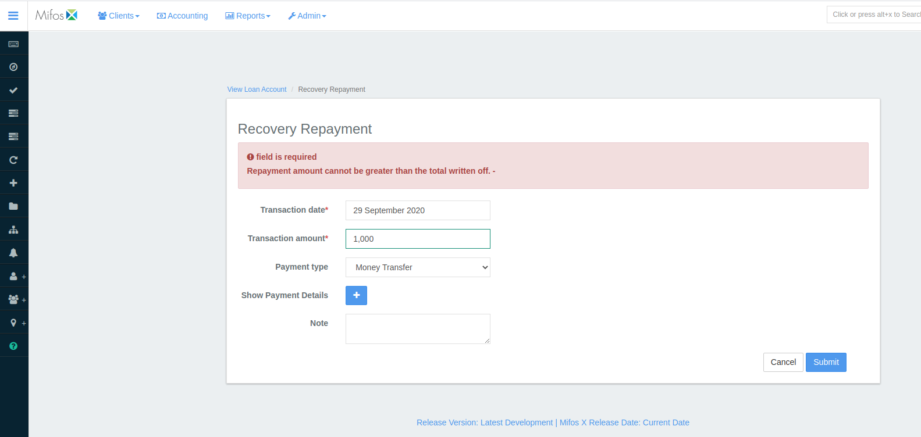Open the Clients dropdown menu
The width and height of the screenshot is (921, 437).
point(119,16)
